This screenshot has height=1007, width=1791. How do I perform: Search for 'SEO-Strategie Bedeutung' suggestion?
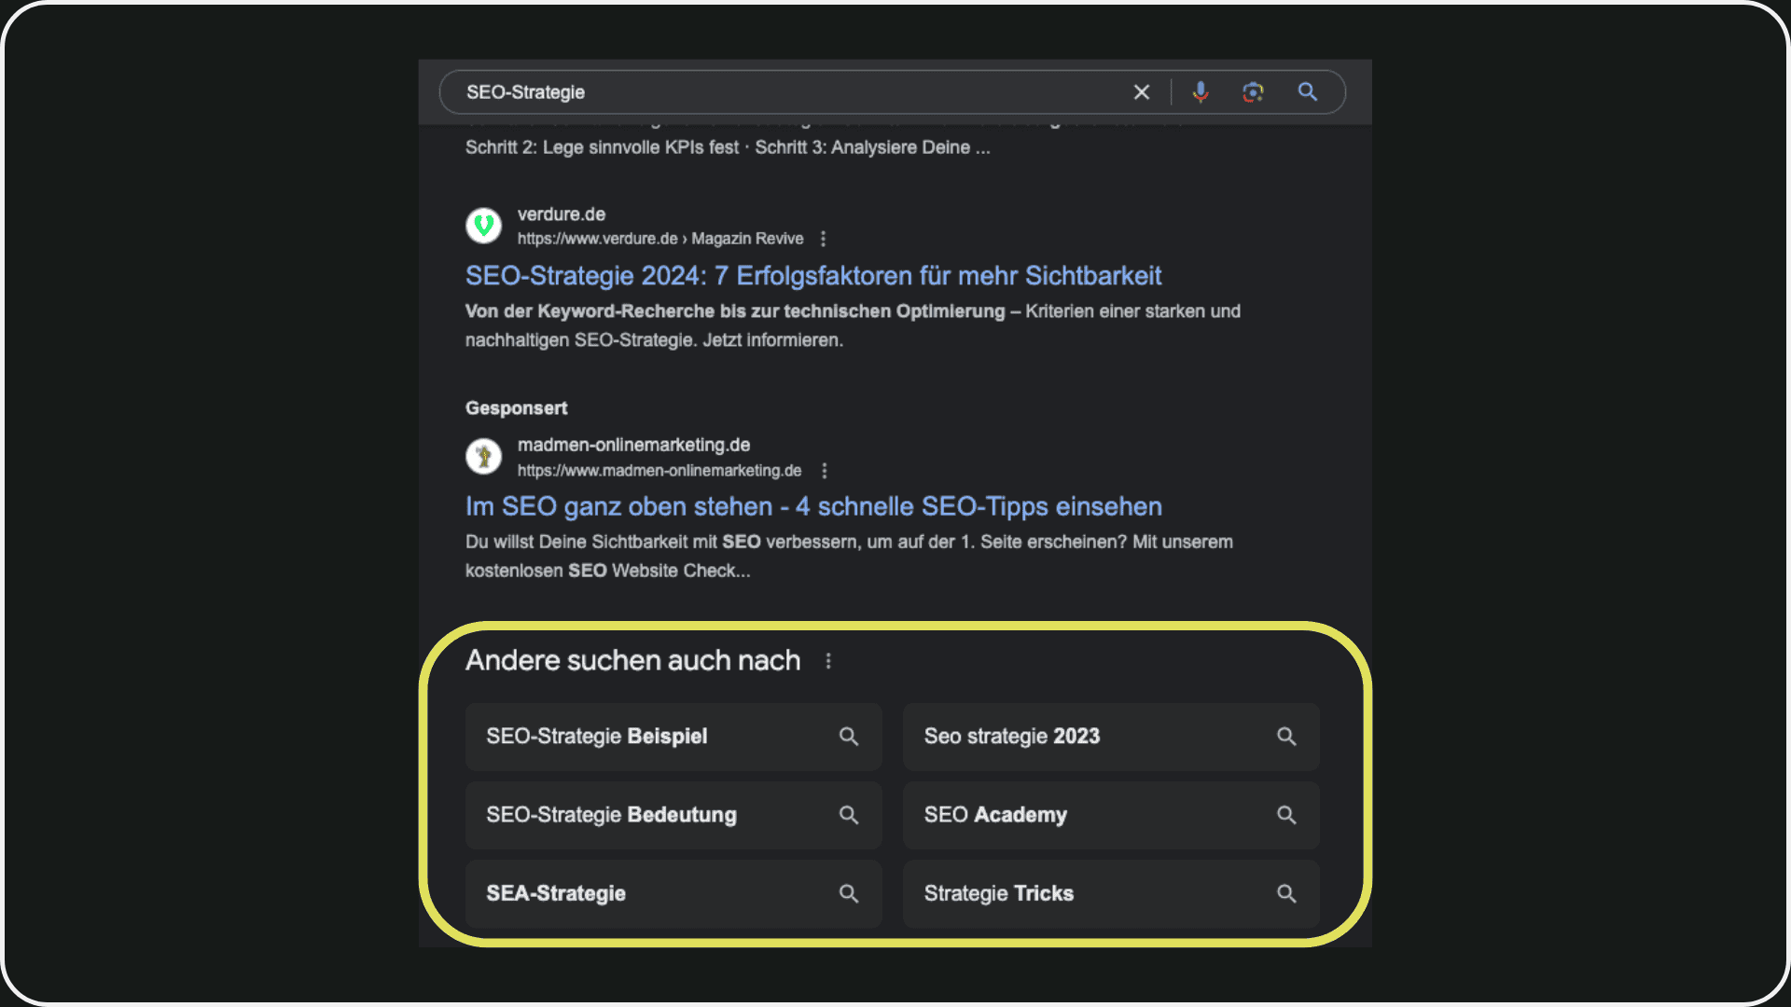coord(673,815)
